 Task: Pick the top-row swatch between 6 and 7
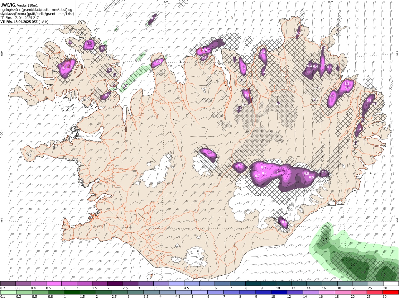222,283
